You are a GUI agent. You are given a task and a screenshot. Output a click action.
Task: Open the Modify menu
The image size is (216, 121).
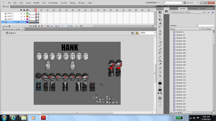coord(36,3)
